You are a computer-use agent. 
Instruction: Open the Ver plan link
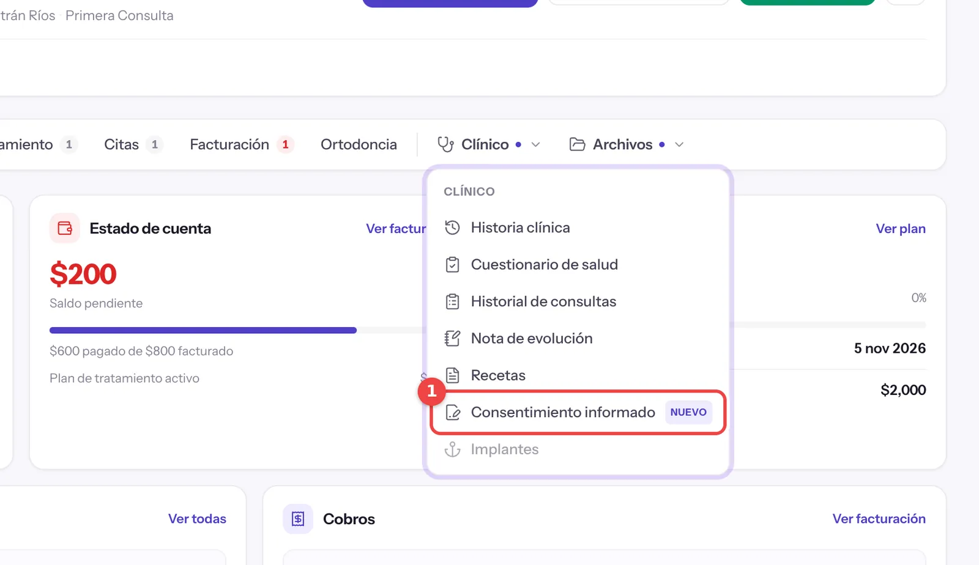(901, 229)
